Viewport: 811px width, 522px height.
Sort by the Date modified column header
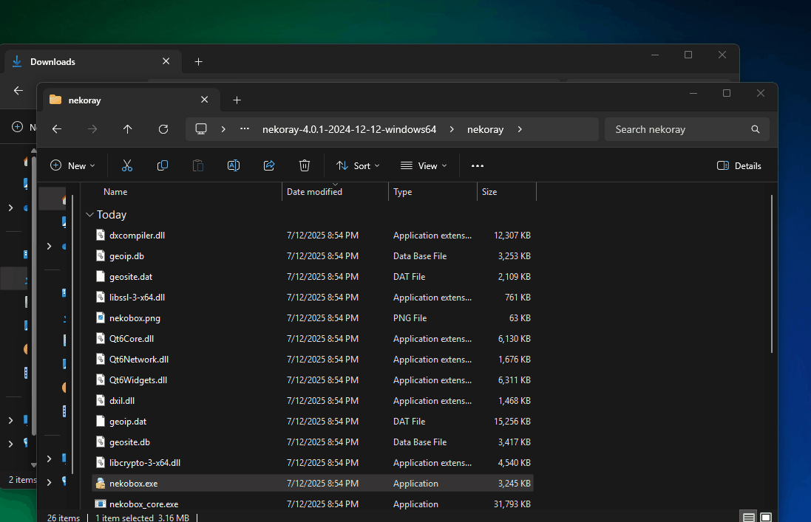pyautogui.click(x=314, y=192)
